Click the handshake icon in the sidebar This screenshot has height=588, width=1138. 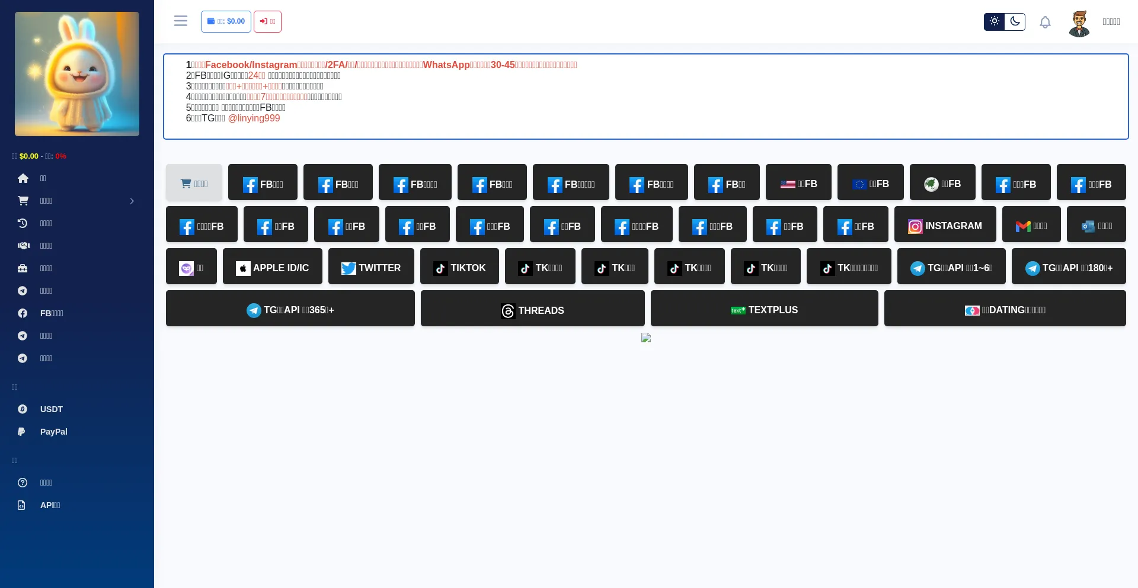pyautogui.click(x=23, y=246)
